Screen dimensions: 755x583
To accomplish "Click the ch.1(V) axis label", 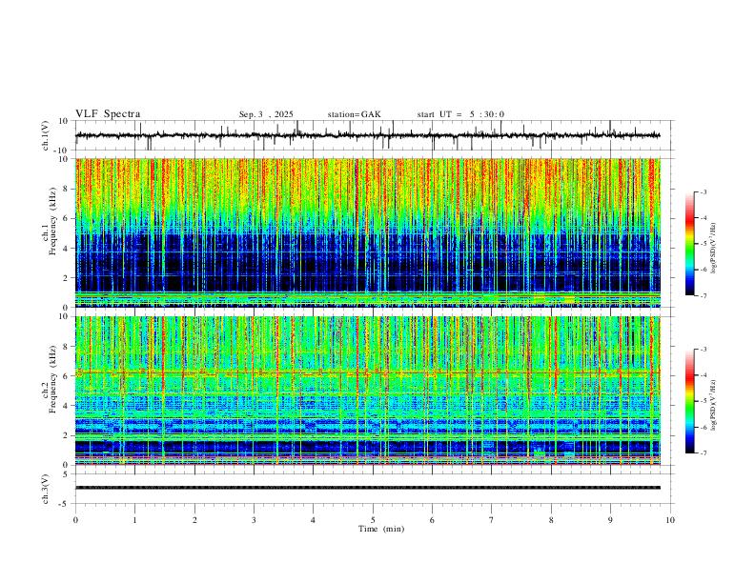I will pyautogui.click(x=46, y=135).
